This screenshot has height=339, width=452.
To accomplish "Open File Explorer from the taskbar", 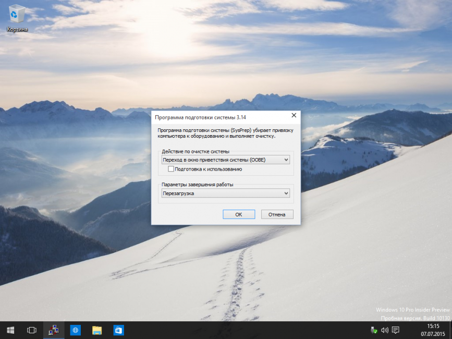I will click(x=97, y=330).
